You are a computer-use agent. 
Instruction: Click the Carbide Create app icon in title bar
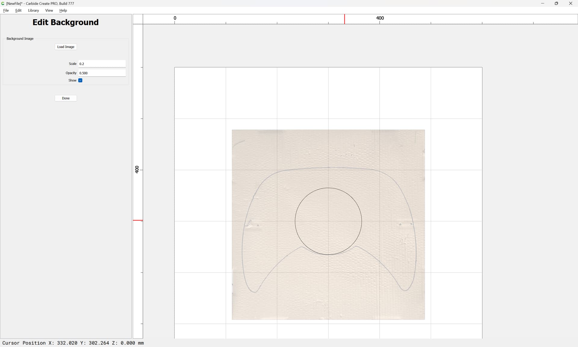(x=3, y=3)
